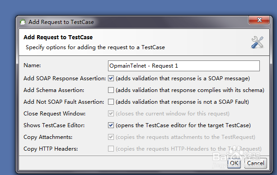
Task: Click the SoapUI logo in title bar
Action: click(23, 22)
